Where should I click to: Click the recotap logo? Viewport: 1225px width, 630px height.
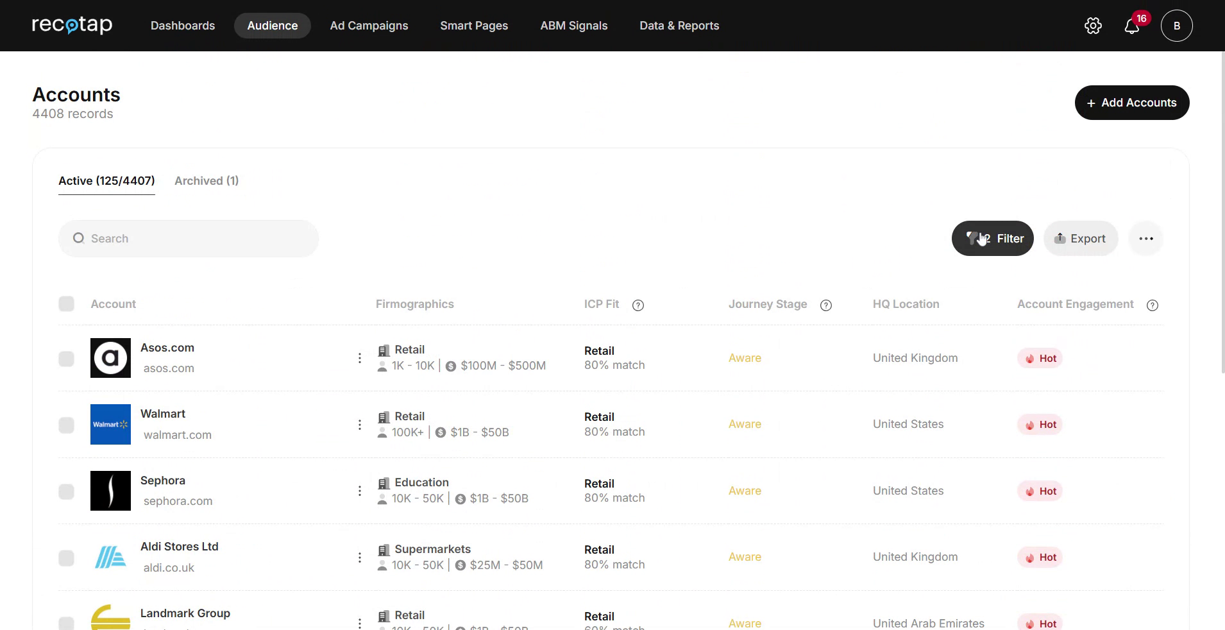coord(72,26)
